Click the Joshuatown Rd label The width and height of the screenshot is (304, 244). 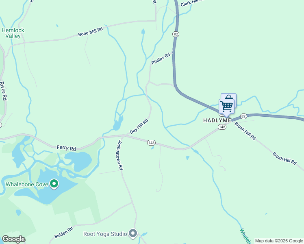121,155
